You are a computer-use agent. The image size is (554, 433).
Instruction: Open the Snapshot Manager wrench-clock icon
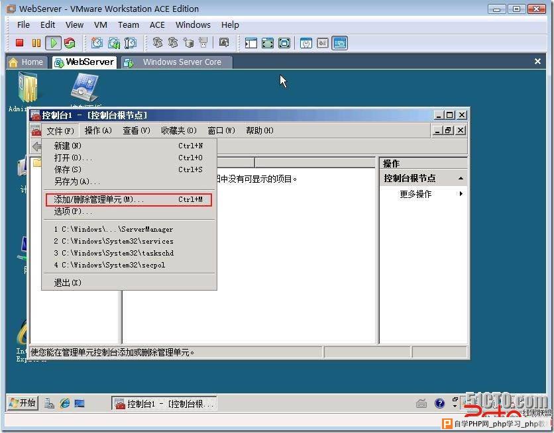click(131, 43)
